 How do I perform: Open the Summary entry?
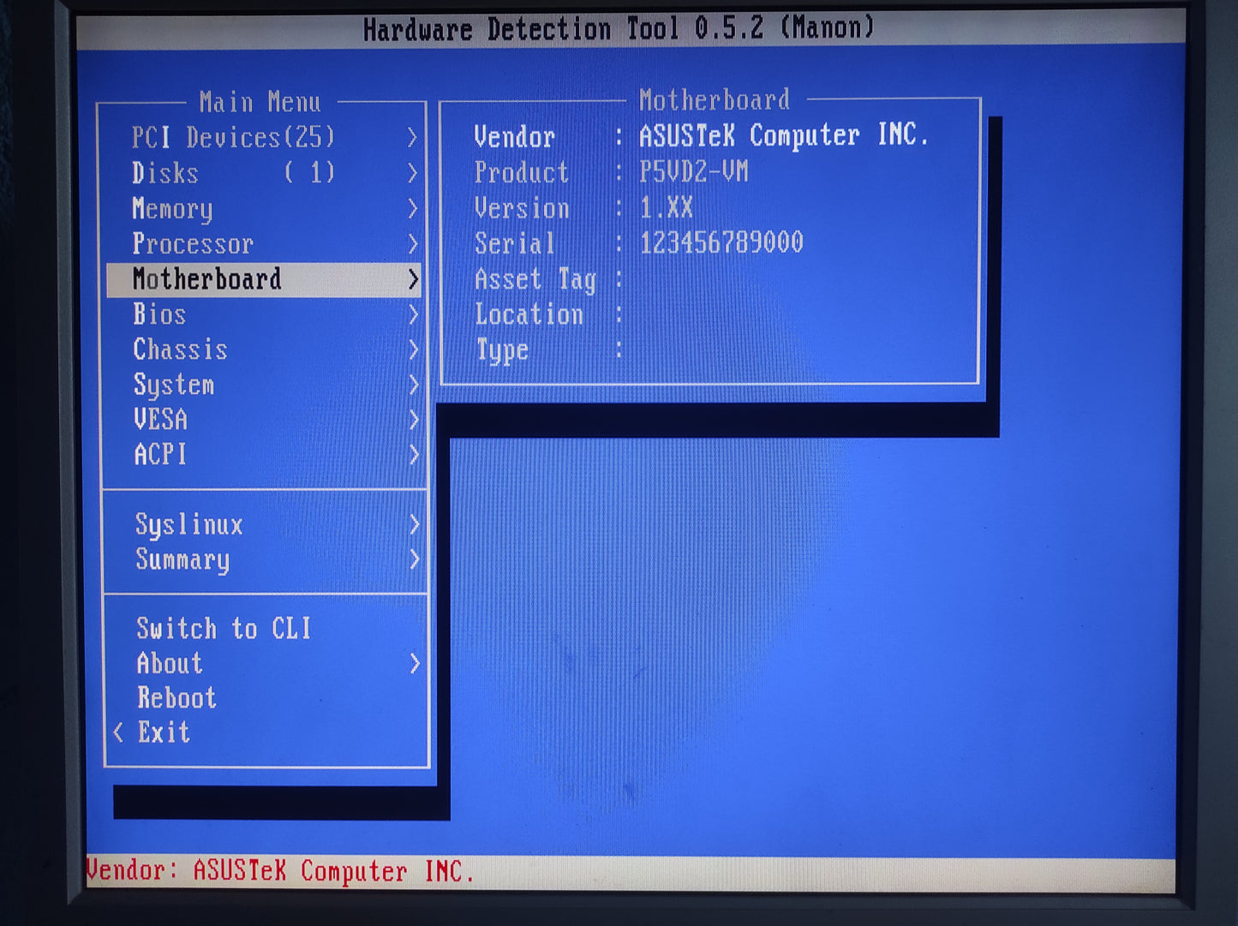coord(181,559)
